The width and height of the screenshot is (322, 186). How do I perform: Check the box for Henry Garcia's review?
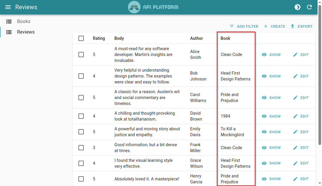pyautogui.click(x=81, y=179)
